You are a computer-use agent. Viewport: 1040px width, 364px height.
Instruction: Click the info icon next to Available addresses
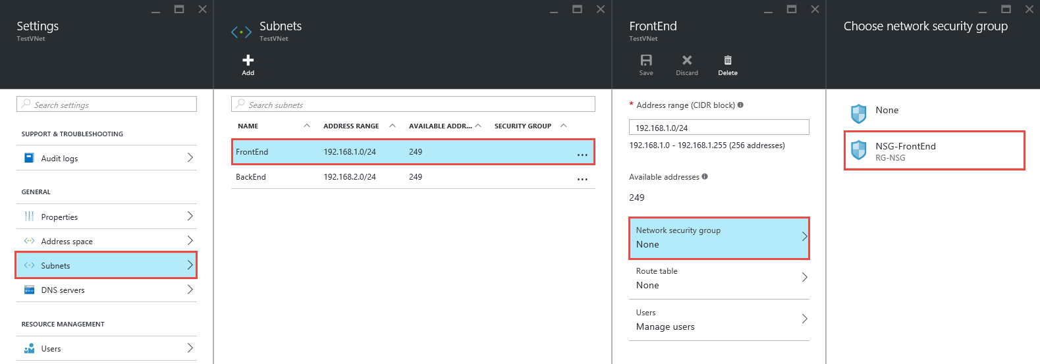coord(705,176)
